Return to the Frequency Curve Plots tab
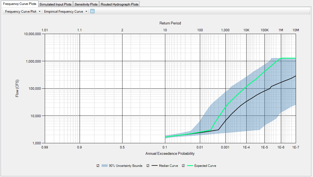 point(19,4)
